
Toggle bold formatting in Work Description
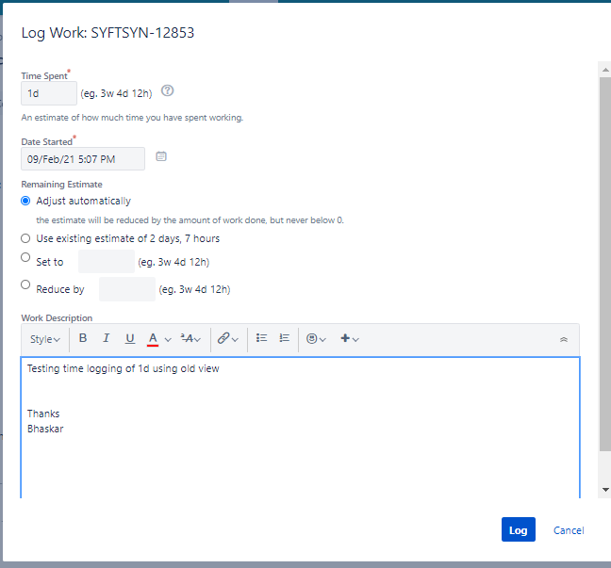pyautogui.click(x=83, y=338)
